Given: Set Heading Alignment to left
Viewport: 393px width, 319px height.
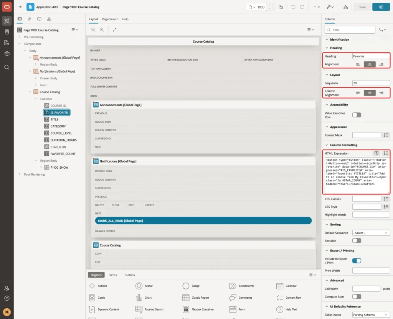Looking at the screenshot, I should pyautogui.click(x=358, y=64).
